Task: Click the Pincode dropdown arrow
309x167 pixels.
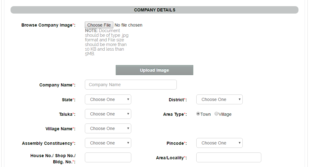Action: tap(239, 143)
